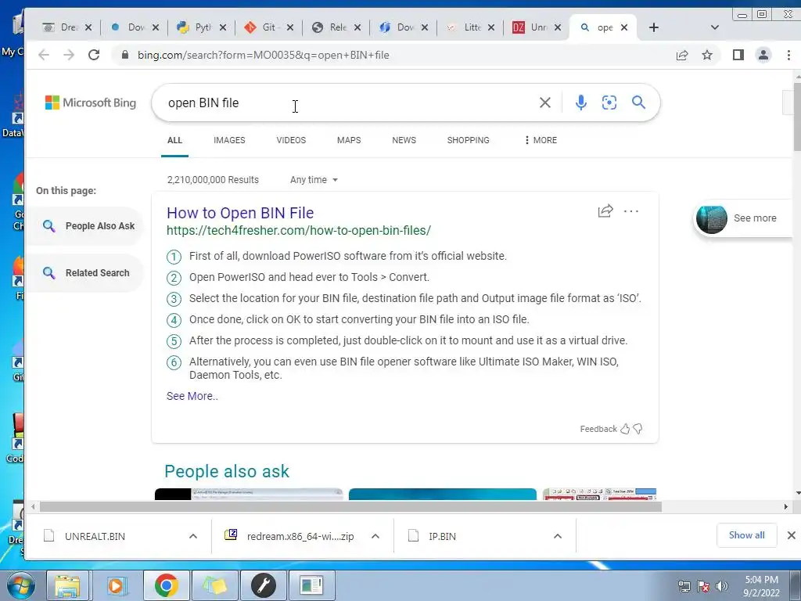Click the first People also ask thumbnail
Image resolution: width=801 pixels, height=601 pixels.
(x=249, y=494)
